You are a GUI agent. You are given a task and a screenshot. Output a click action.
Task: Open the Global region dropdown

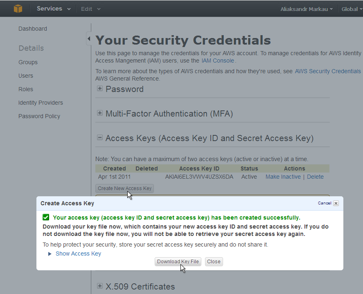point(352,9)
